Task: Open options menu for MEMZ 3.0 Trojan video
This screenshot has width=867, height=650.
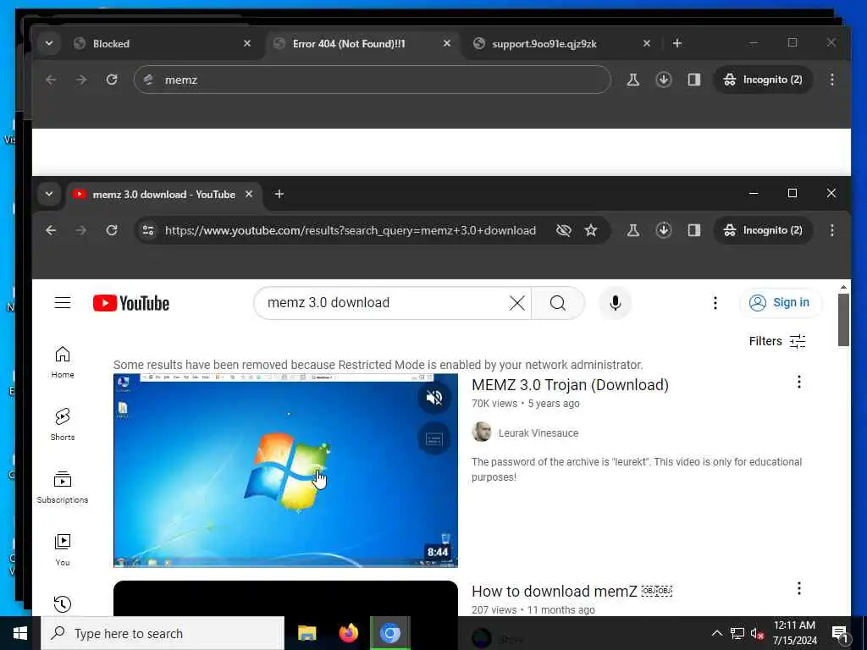Action: [x=799, y=382]
